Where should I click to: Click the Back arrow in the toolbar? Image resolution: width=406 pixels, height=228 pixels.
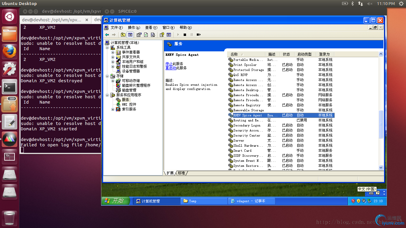tap(107, 35)
